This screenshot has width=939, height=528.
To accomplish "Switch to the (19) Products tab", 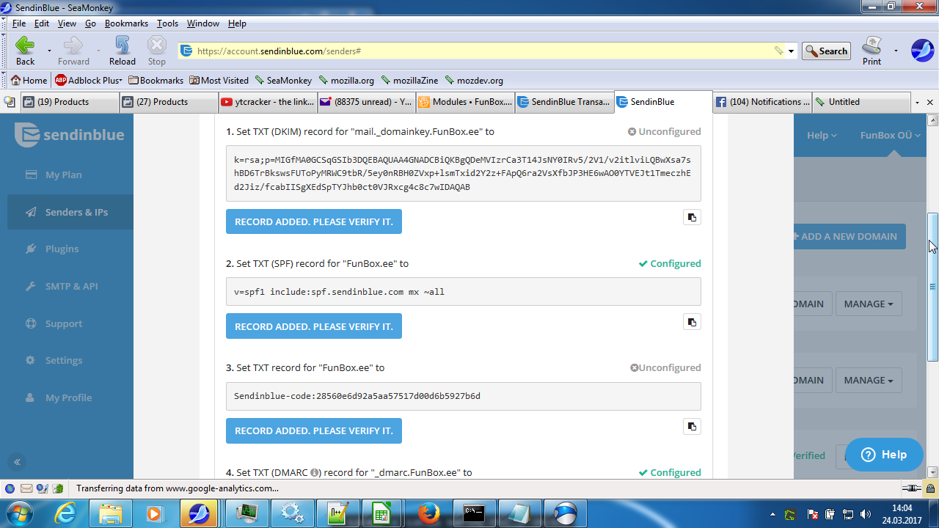I will (70, 102).
